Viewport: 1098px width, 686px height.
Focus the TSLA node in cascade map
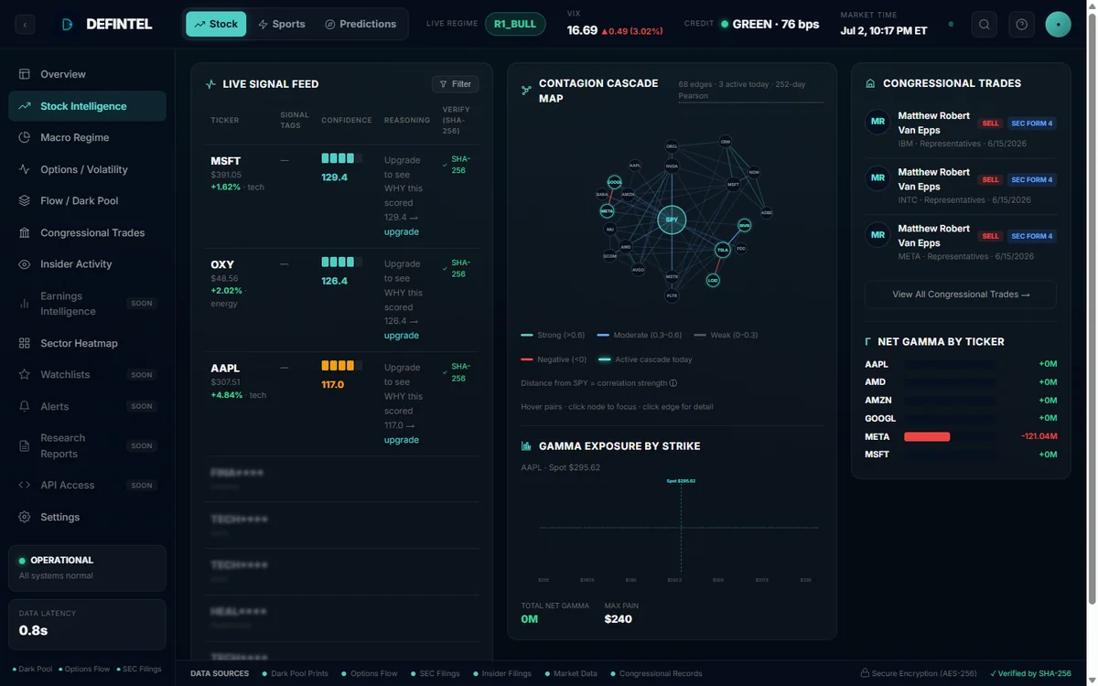coord(723,249)
